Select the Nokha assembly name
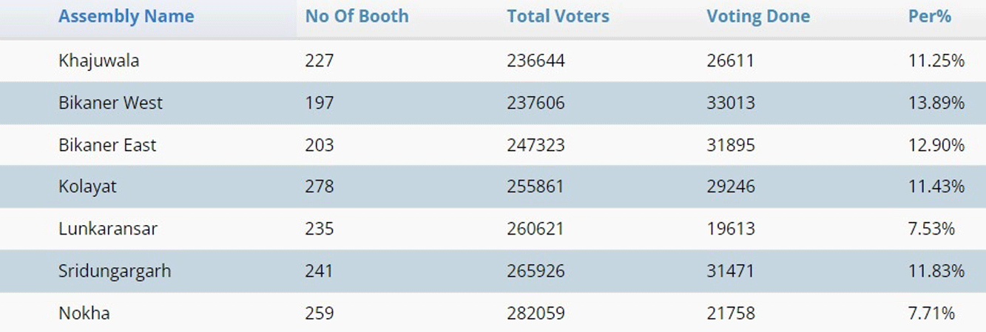Viewport: 986px width, 332px height. point(84,314)
